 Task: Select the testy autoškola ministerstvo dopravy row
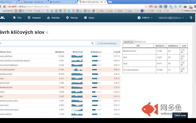click(60, 61)
